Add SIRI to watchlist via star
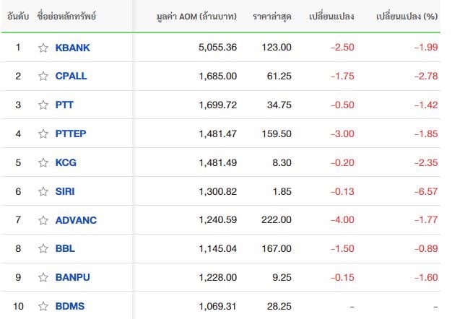Viewport: 452px width, 319px height. tap(43, 192)
